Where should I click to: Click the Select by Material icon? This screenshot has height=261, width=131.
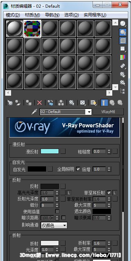click(x=123, y=82)
